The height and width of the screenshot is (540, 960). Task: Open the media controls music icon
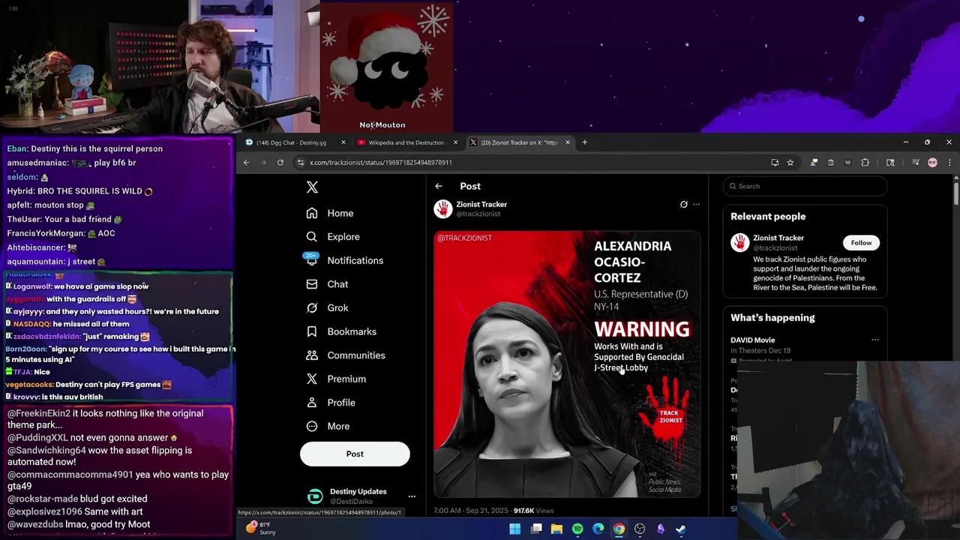click(x=916, y=162)
